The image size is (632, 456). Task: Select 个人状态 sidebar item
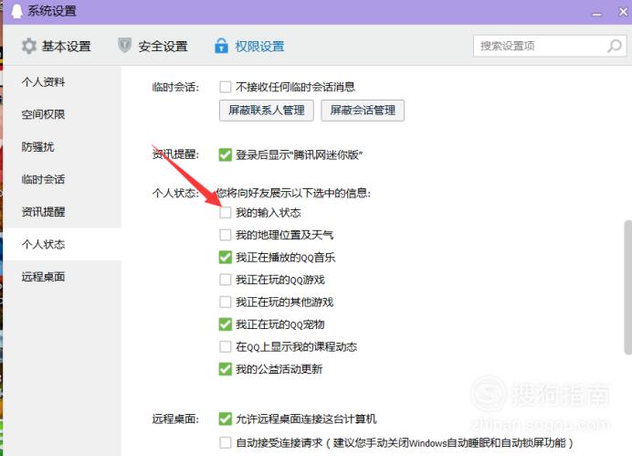coord(43,244)
